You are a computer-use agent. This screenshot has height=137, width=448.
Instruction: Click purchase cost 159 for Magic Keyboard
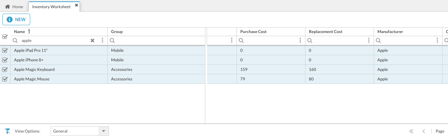coord(271,70)
